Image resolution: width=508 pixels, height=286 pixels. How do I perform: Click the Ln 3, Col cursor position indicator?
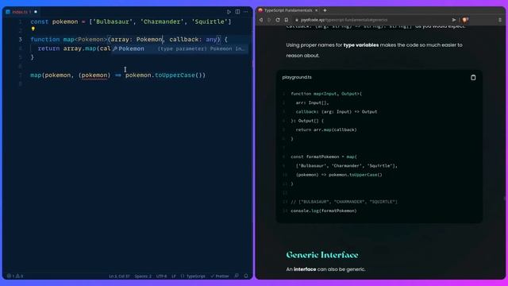[119, 276]
